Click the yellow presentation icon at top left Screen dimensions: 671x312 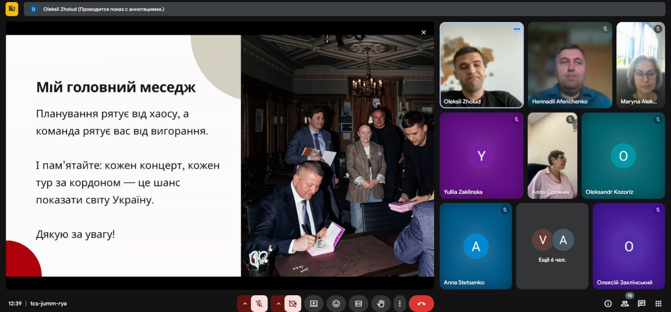pos(12,9)
